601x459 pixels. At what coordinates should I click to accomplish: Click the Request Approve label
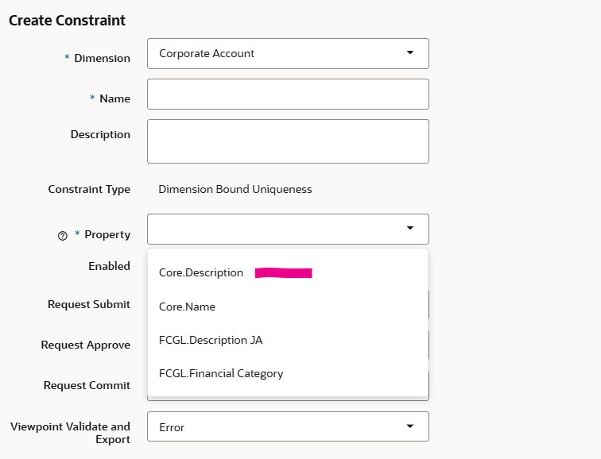pyautogui.click(x=86, y=345)
